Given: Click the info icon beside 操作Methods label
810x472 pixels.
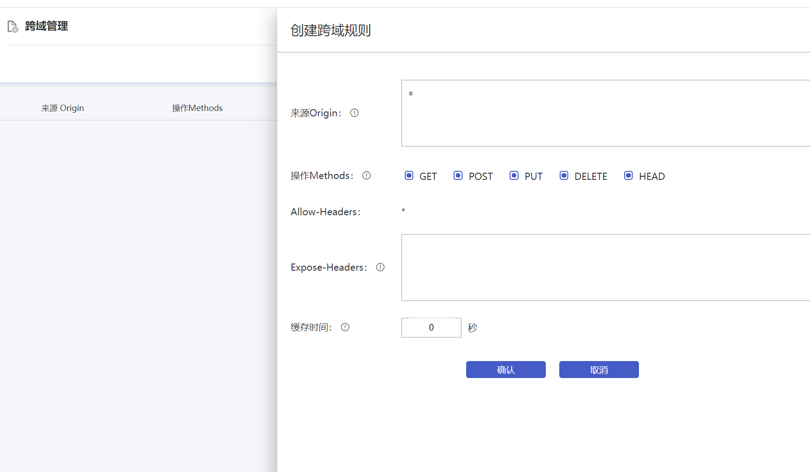Looking at the screenshot, I should [x=366, y=175].
